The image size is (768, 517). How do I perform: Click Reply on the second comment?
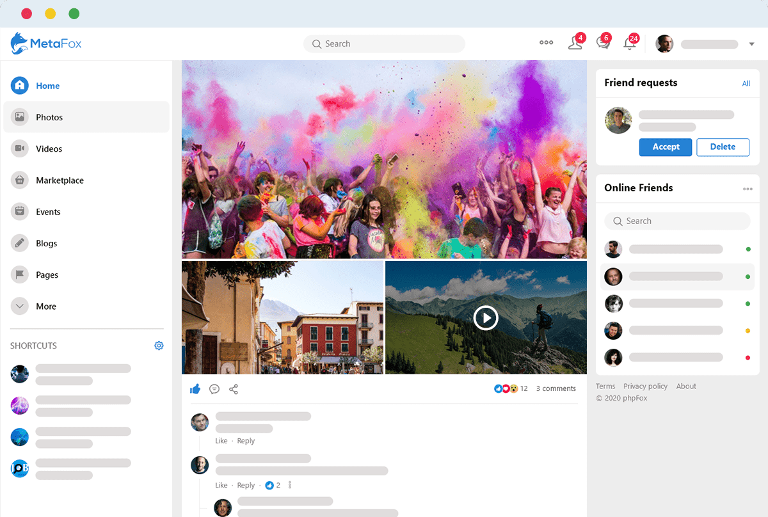(x=246, y=485)
